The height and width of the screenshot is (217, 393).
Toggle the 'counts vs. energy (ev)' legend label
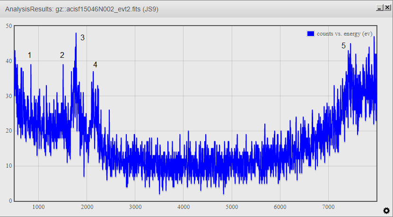coord(344,34)
